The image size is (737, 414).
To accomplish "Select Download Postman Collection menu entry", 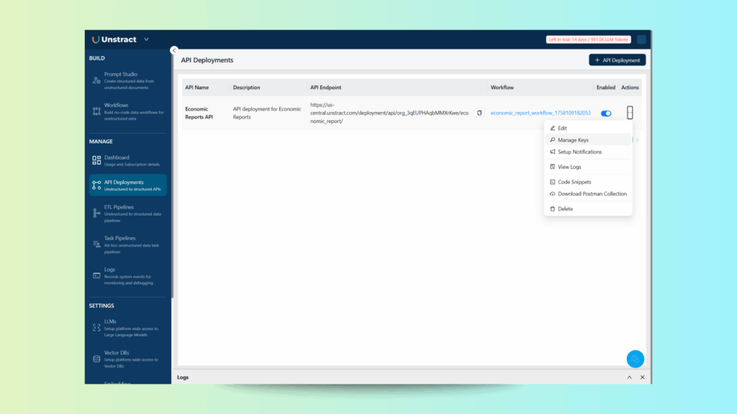I will pyautogui.click(x=592, y=194).
